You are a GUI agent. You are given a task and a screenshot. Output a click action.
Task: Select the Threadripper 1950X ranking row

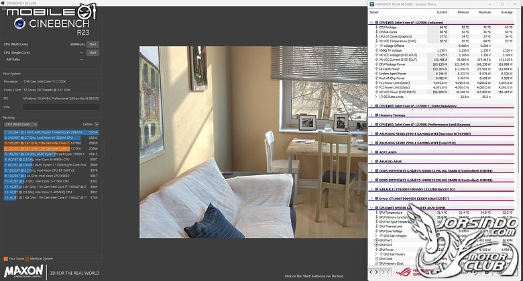(x=52, y=154)
